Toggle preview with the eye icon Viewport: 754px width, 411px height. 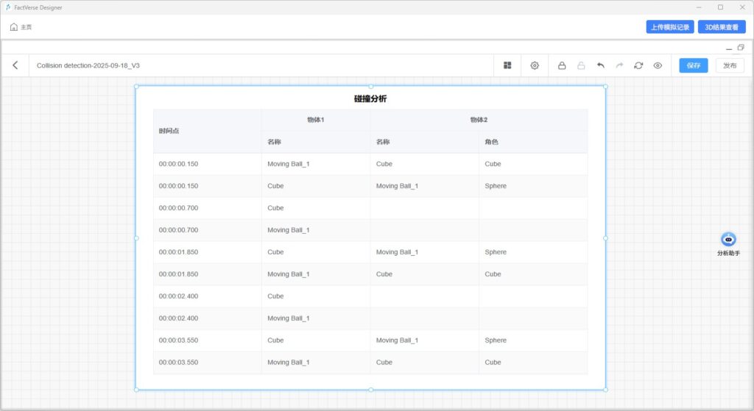pyautogui.click(x=658, y=65)
